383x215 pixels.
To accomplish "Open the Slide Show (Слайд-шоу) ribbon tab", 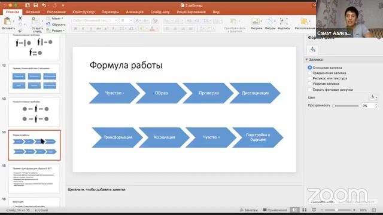I will point(160,12).
